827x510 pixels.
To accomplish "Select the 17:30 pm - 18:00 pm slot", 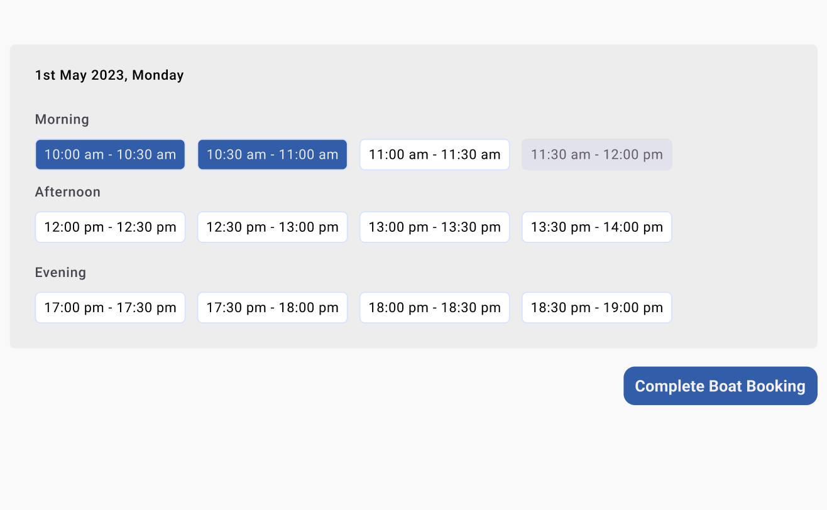I will pyautogui.click(x=272, y=307).
